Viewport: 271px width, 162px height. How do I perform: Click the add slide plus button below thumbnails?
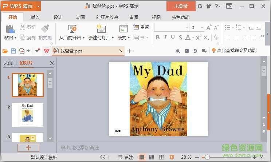tap(28, 147)
